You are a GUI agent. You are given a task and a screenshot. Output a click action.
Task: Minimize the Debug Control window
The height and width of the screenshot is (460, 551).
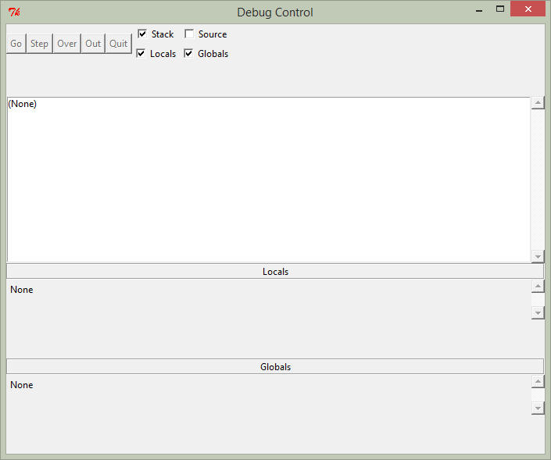tap(479, 9)
